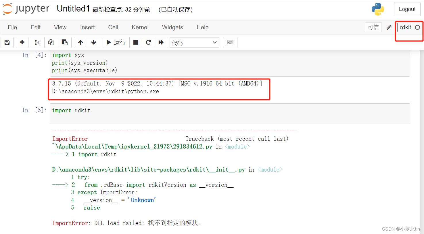This screenshot has height=234, width=424.
Task: Cut the selected cell with scissors icon
Action: (x=37, y=42)
